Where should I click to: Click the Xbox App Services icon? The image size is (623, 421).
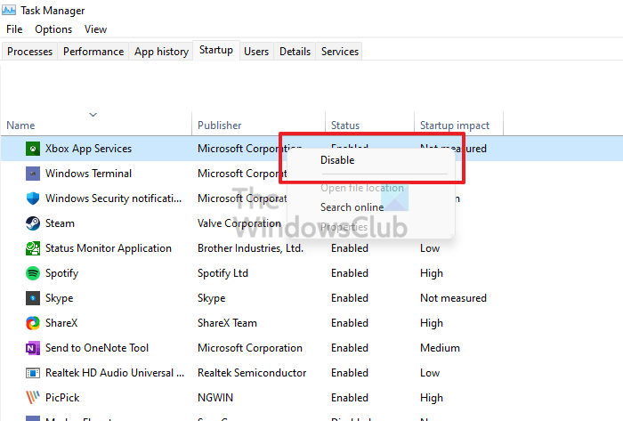pyautogui.click(x=33, y=149)
